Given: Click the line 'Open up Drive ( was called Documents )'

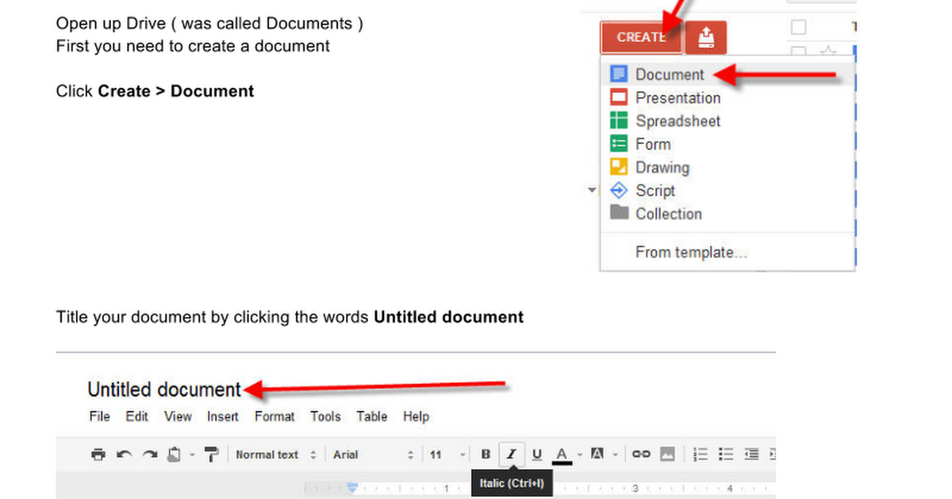Looking at the screenshot, I should click(x=209, y=23).
